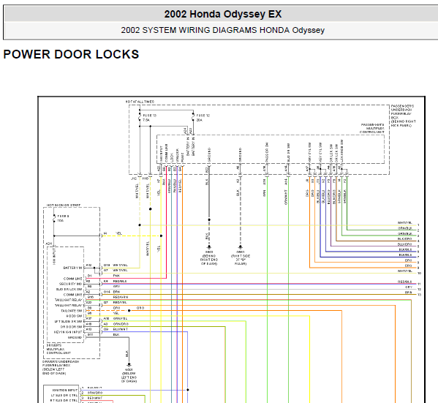Click the 'HOOD SW' pin label

74,316
